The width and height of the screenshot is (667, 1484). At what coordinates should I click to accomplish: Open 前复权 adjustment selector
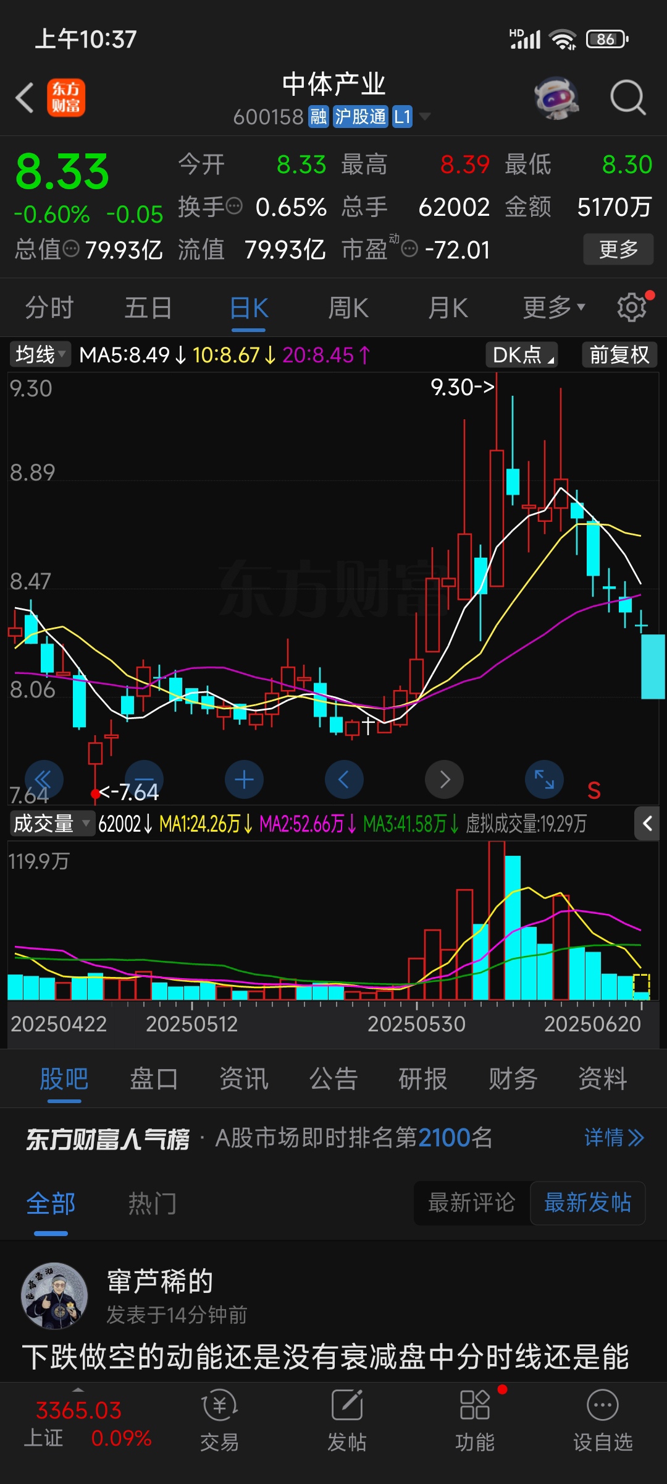point(619,354)
